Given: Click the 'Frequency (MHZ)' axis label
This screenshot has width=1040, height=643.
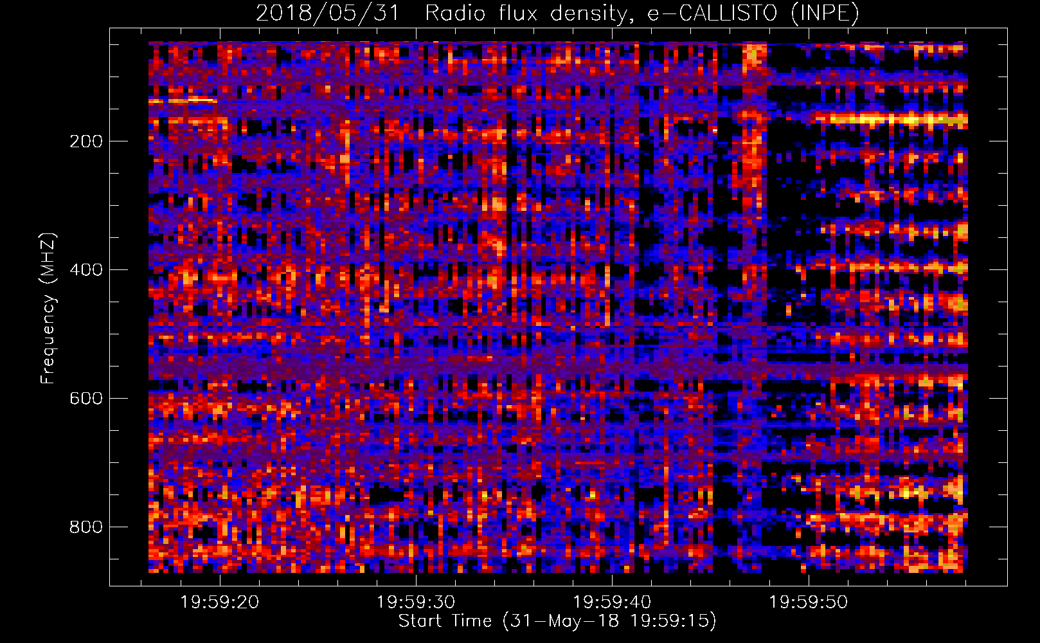Looking at the screenshot, I should pos(48,309).
